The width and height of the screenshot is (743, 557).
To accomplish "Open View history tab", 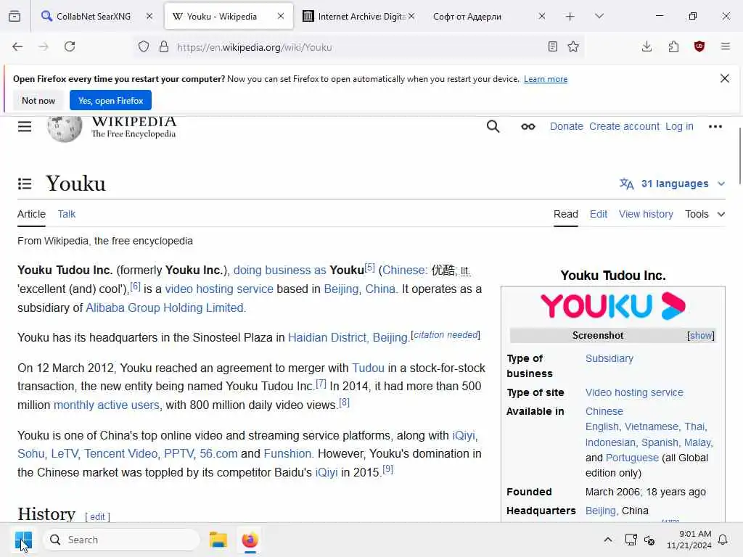I will (646, 214).
